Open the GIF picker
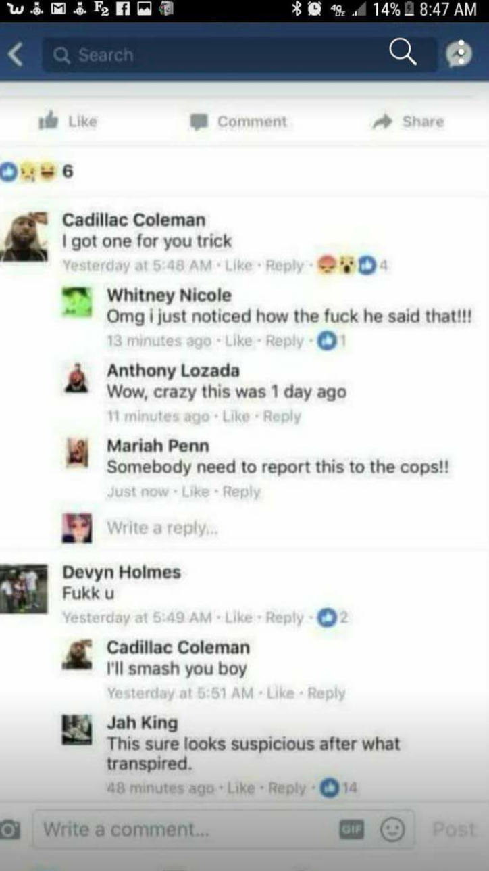The height and width of the screenshot is (871, 489). tap(351, 828)
